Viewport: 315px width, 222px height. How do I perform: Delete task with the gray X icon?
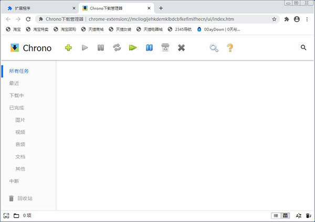pos(181,48)
